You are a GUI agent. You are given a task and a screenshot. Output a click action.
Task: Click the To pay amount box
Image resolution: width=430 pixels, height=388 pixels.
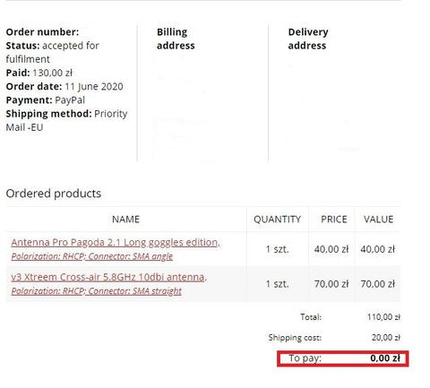(x=343, y=358)
